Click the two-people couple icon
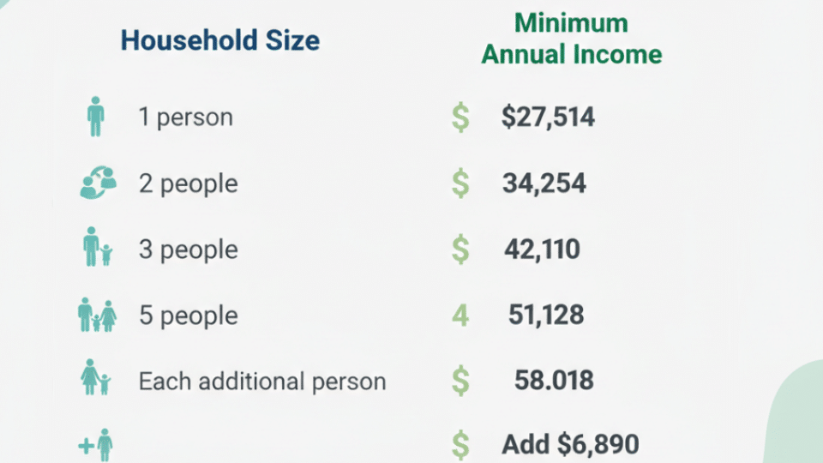Image resolution: width=823 pixels, height=463 pixels. [97, 183]
